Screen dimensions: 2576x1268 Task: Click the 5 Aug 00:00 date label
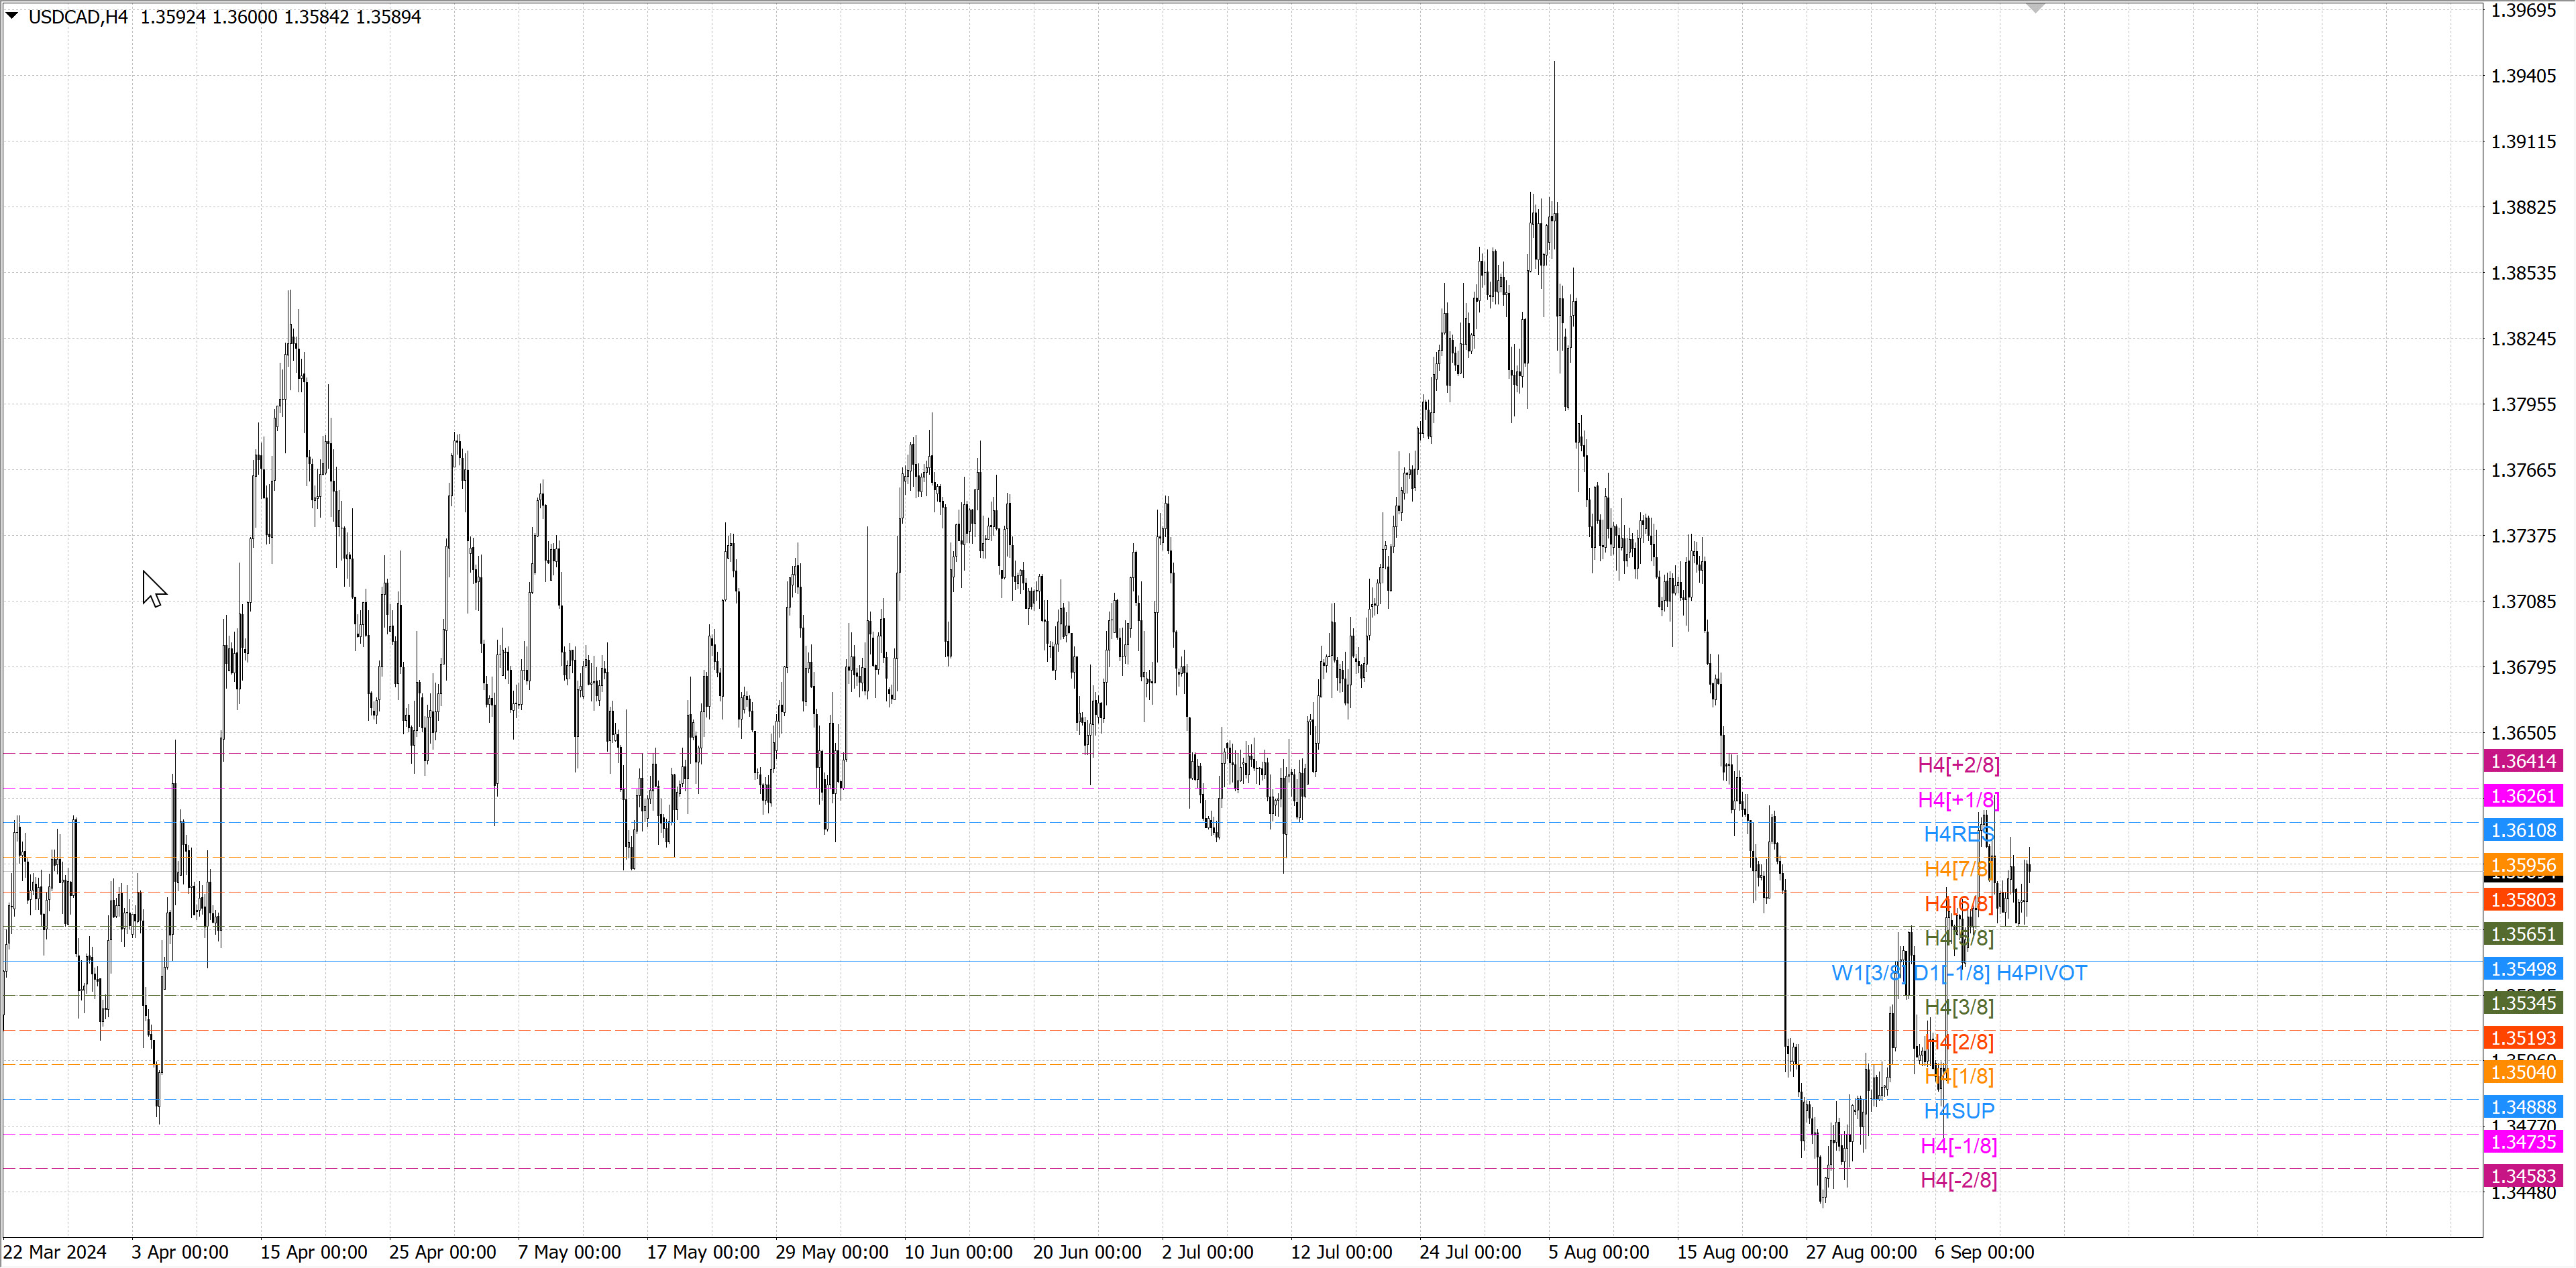pos(1598,1252)
